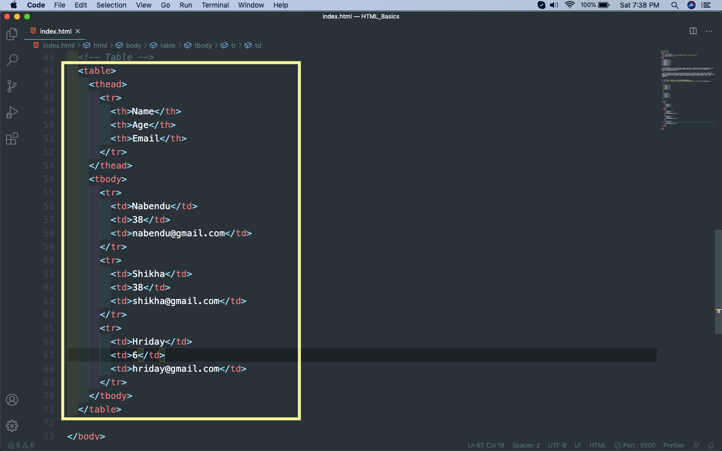The image size is (722, 451).
Task: Split the editor to the right
Action: pos(693,31)
